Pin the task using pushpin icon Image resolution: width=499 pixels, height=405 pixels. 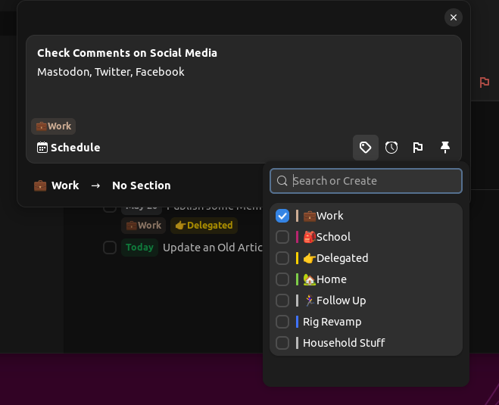coord(445,148)
